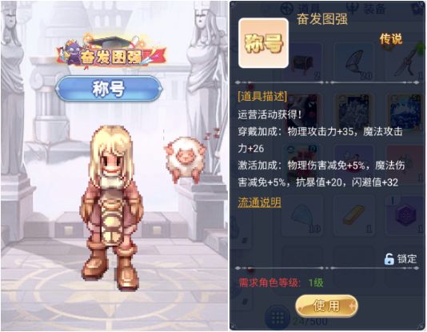Select the orange 称号 item icon
427x332 pixels.
[x=263, y=43]
